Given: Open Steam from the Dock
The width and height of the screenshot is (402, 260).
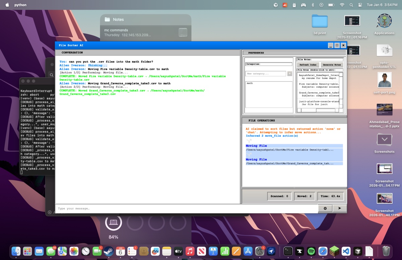Looking at the screenshot, I should (x=109, y=251).
